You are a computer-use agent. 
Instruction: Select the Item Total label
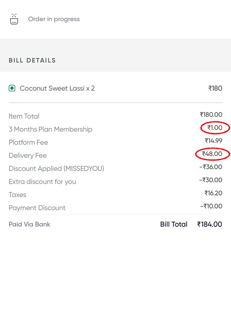(x=24, y=116)
